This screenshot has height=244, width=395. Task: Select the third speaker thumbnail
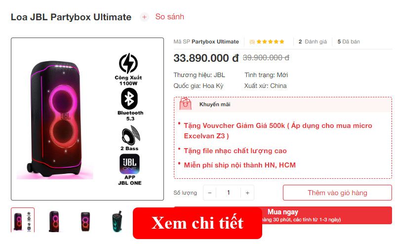85,221
